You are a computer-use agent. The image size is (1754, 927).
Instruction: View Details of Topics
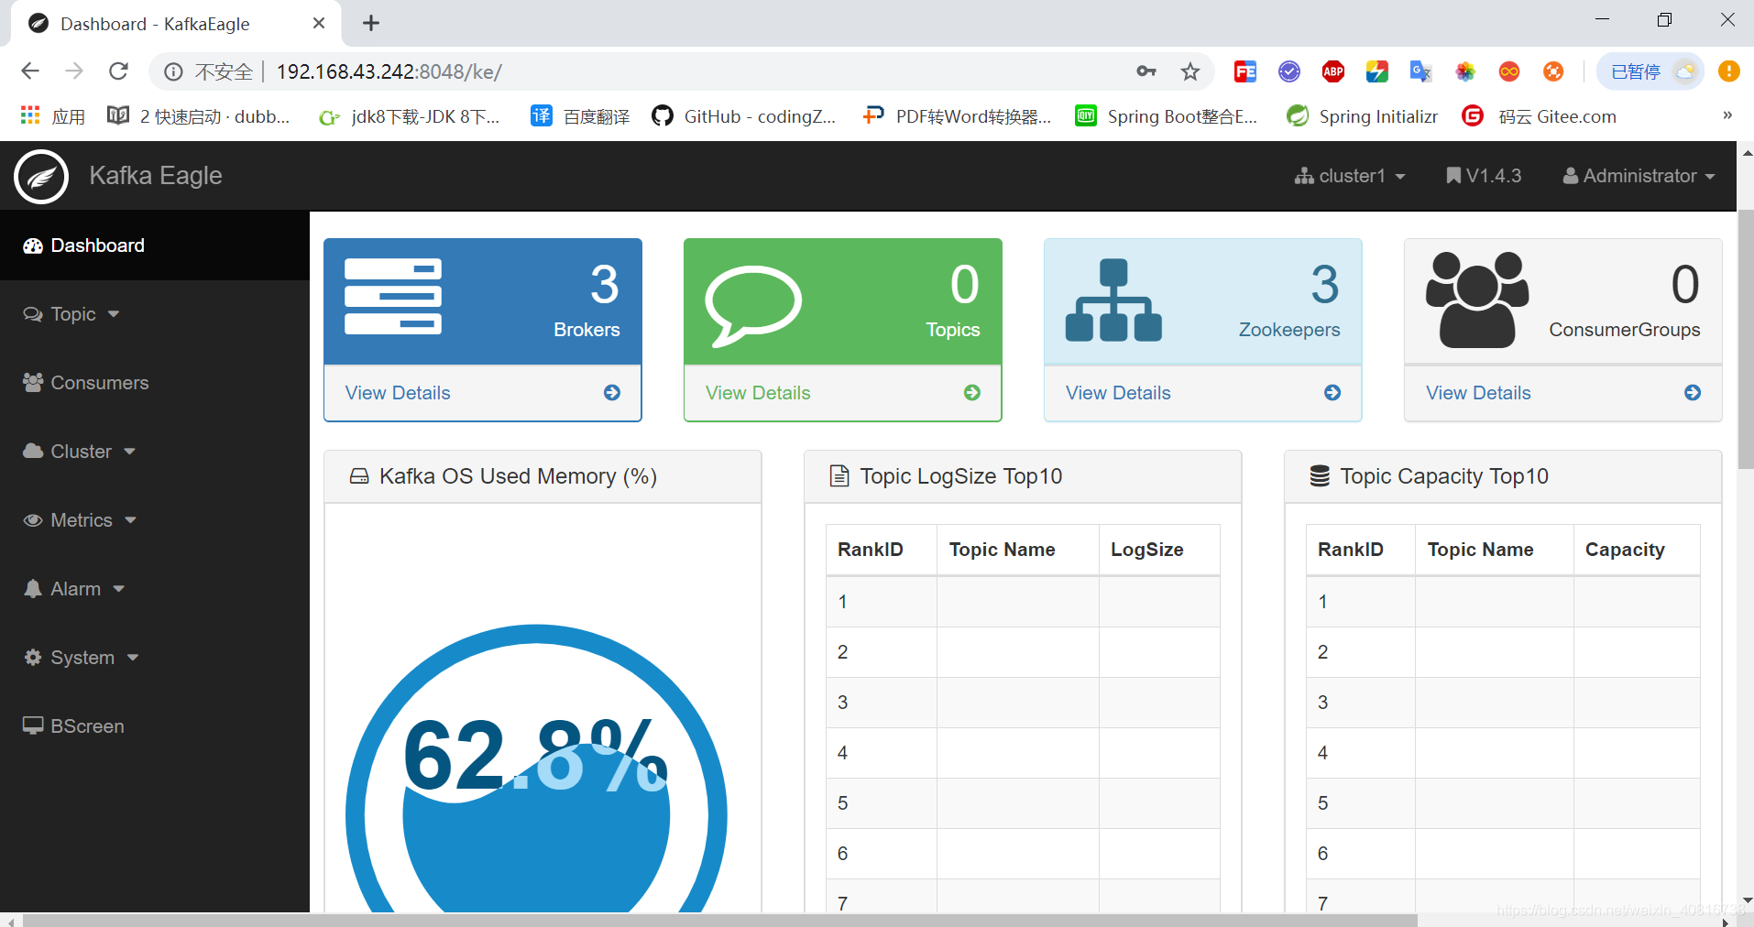pos(758,393)
